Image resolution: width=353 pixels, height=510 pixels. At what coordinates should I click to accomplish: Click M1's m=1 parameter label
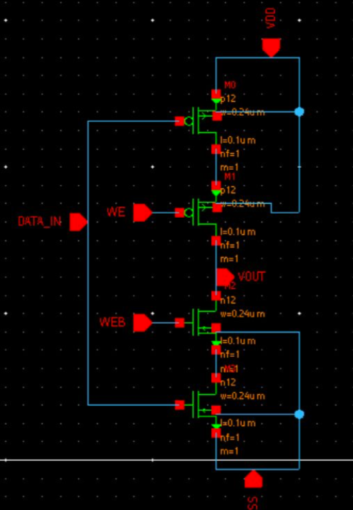230,259
